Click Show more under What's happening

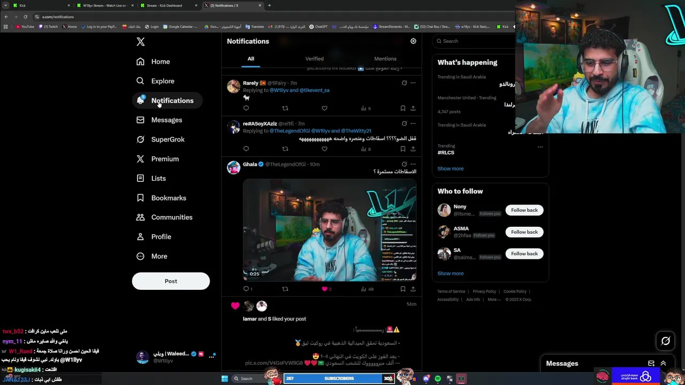click(x=451, y=168)
